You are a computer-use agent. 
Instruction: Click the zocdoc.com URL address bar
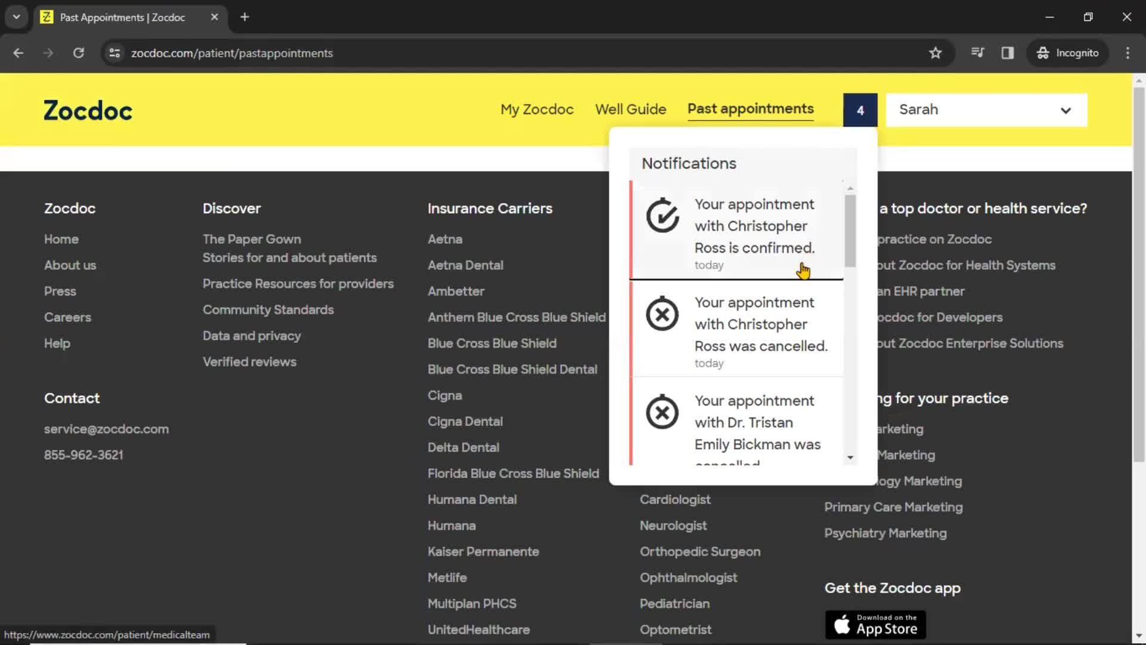(232, 53)
